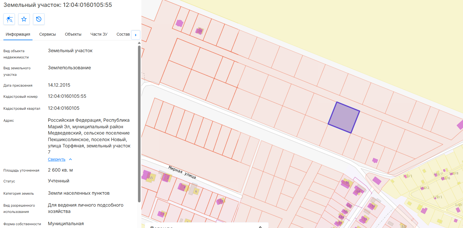Click building marker number 26 on map
The image size is (463, 228).
pyautogui.click(x=200, y=31)
